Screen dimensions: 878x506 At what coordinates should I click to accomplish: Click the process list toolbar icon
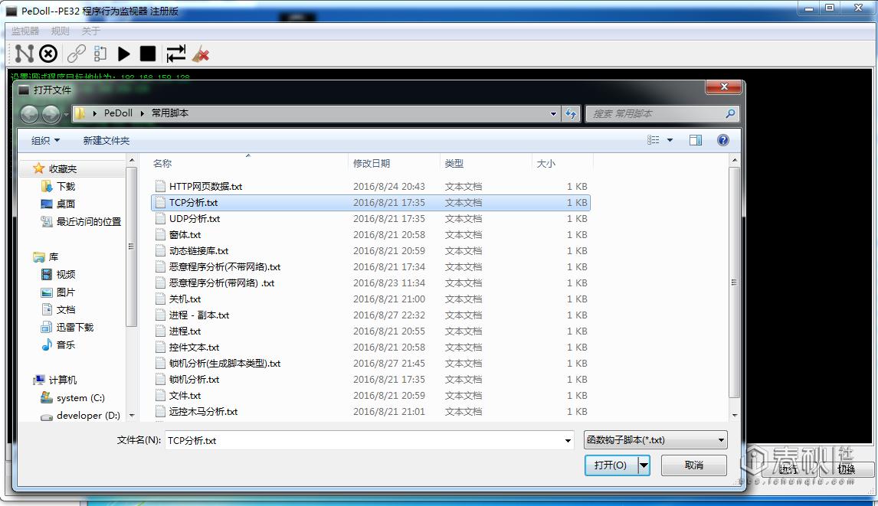(x=100, y=54)
